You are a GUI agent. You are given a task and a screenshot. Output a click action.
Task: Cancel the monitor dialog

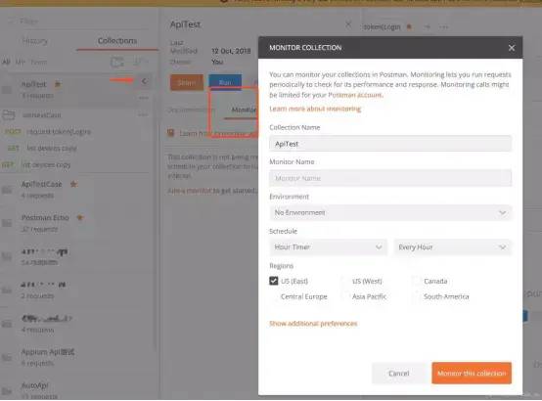(x=398, y=374)
